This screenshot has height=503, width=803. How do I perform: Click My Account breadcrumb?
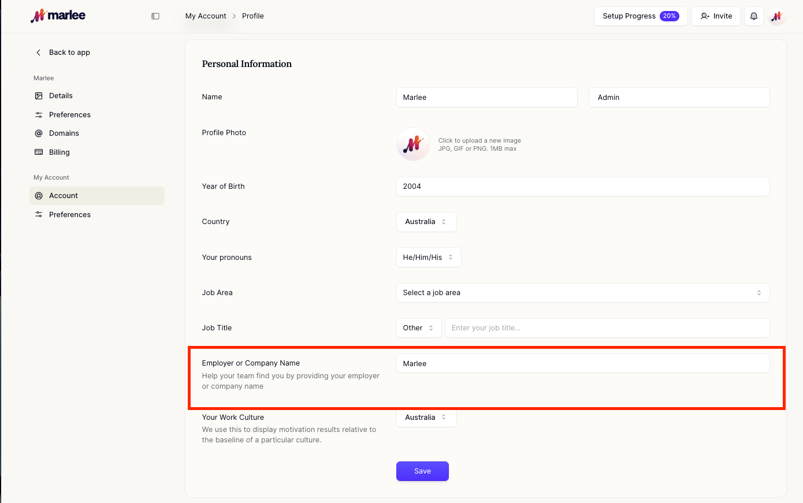(206, 16)
